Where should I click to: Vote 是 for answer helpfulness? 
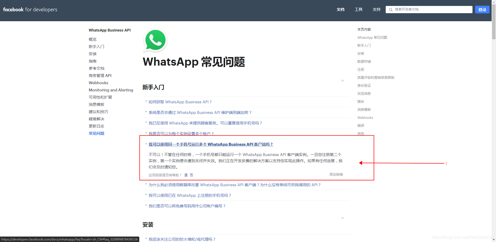point(186,175)
